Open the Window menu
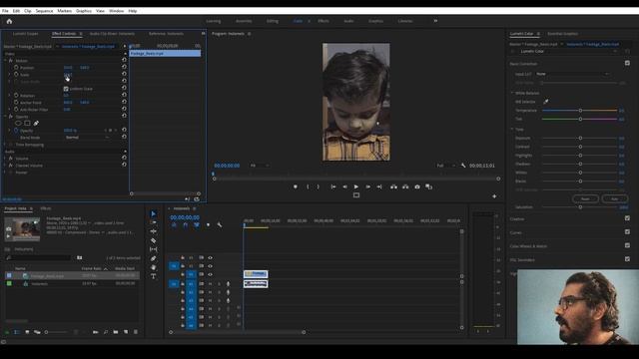Viewport: 639px width, 359px height. click(x=116, y=11)
